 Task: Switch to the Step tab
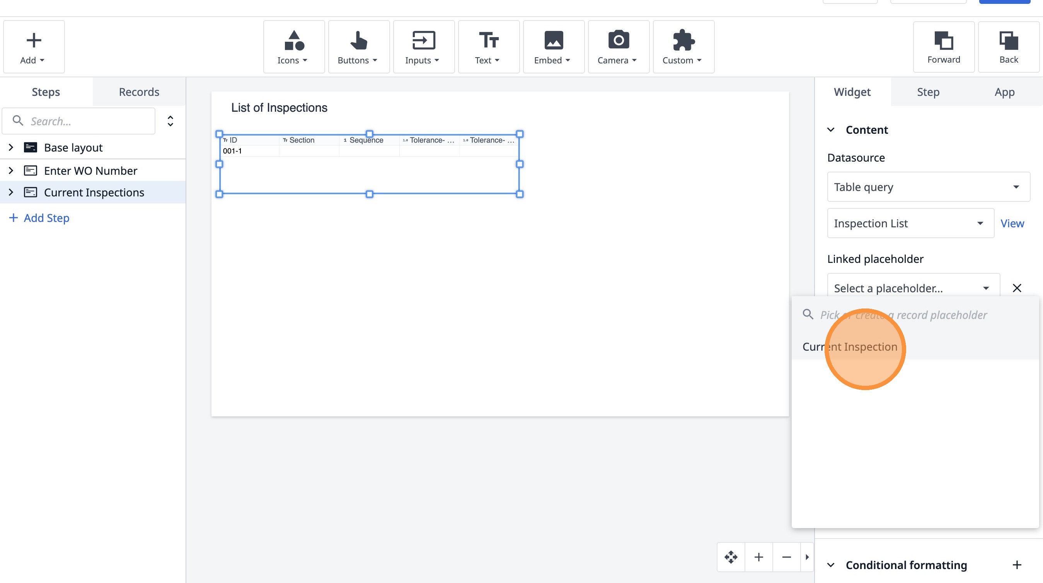tap(928, 92)
